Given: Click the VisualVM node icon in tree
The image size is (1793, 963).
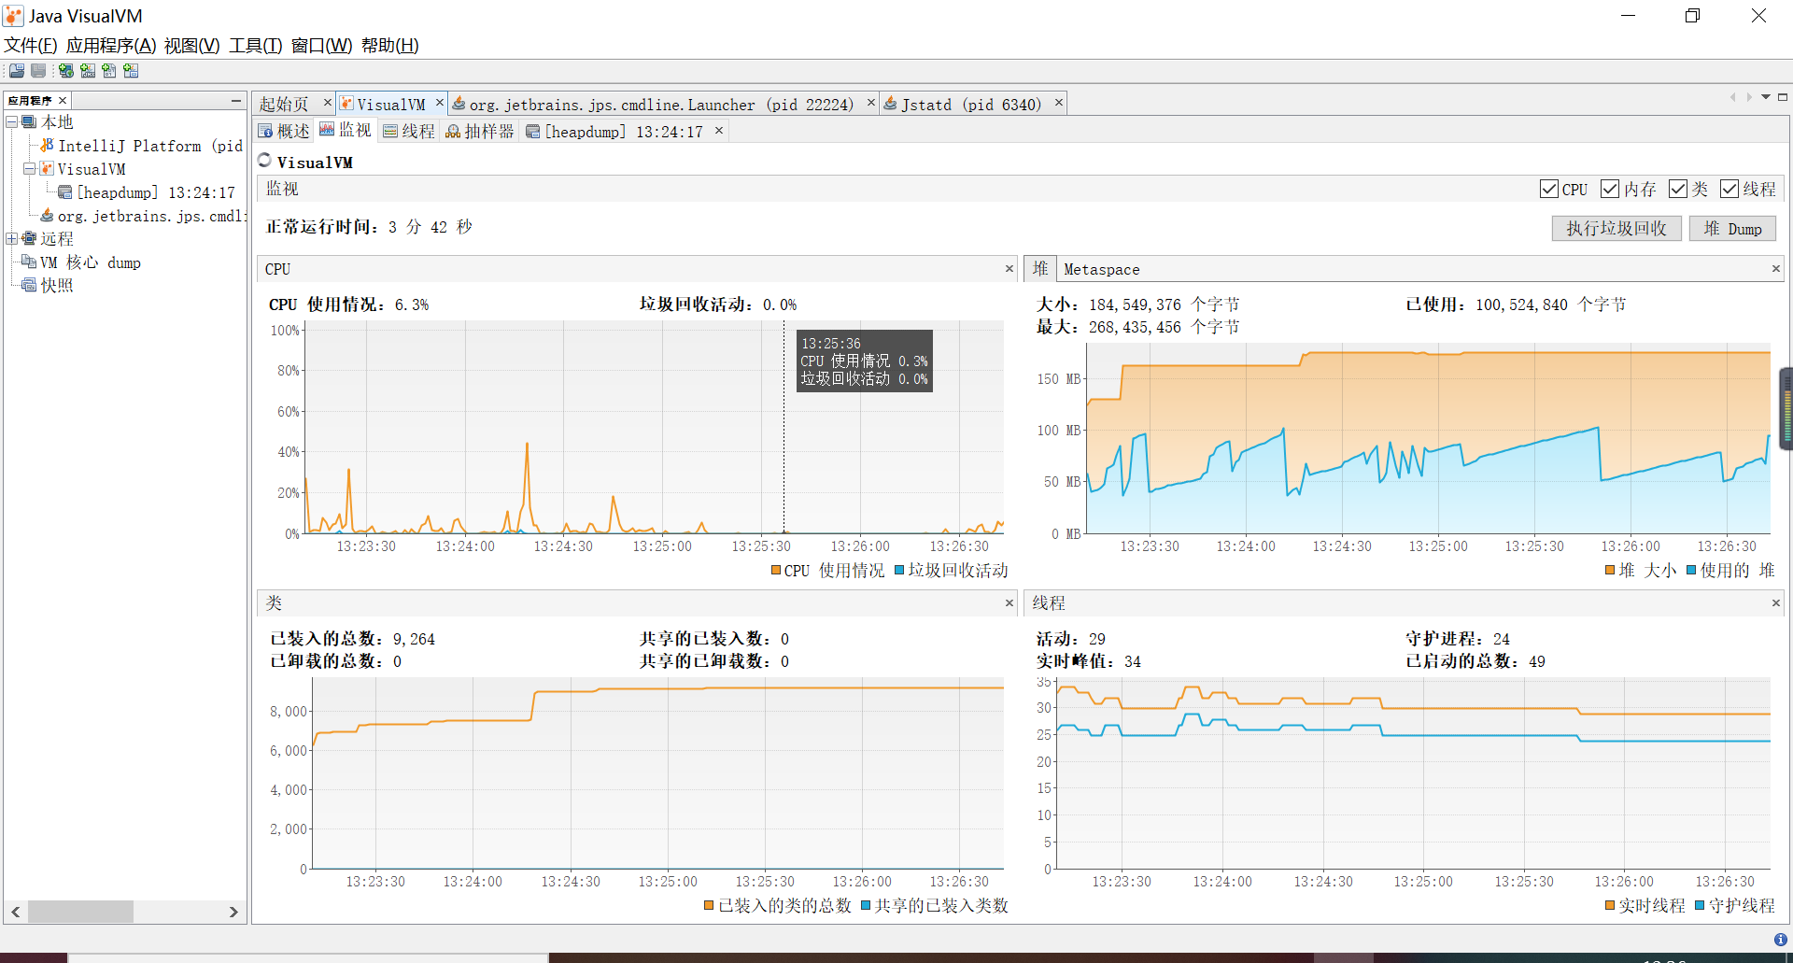Looking at the screenshot, I should (47, 169).
